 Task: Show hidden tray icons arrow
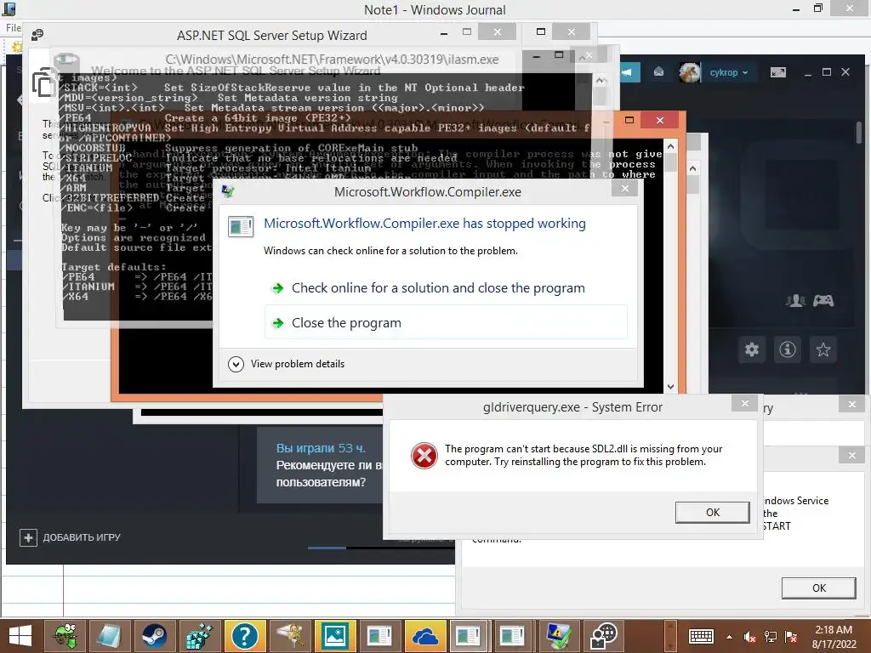click(729, 637)
